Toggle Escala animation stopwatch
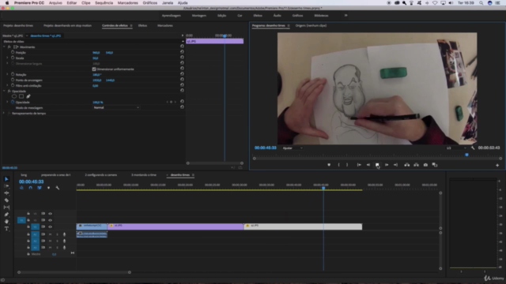Image resolution: width=506 pixels, height=284 pixels. click(13, 58)
